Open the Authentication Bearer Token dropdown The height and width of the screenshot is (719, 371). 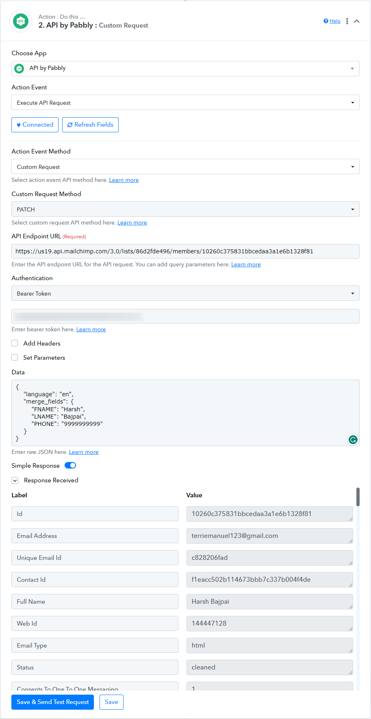[185, 293]
